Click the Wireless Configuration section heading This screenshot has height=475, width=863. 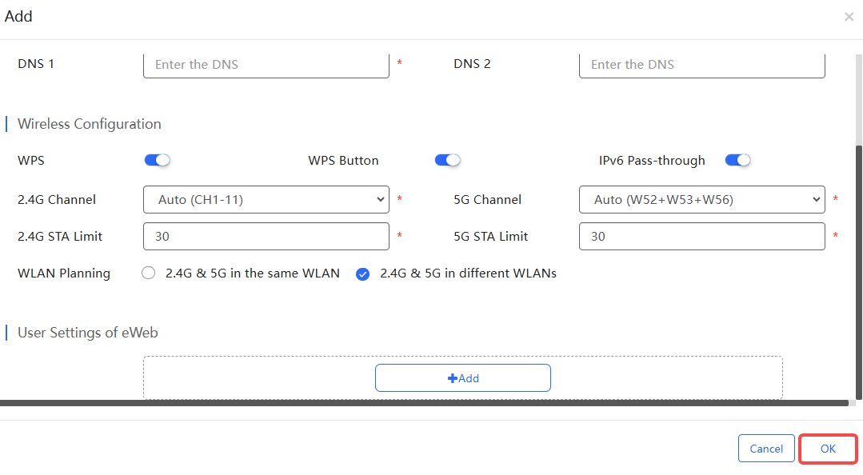89,124
